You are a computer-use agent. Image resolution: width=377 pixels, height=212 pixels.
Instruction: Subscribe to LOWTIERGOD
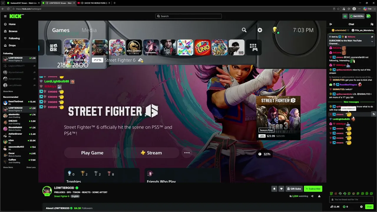(313, 189)
